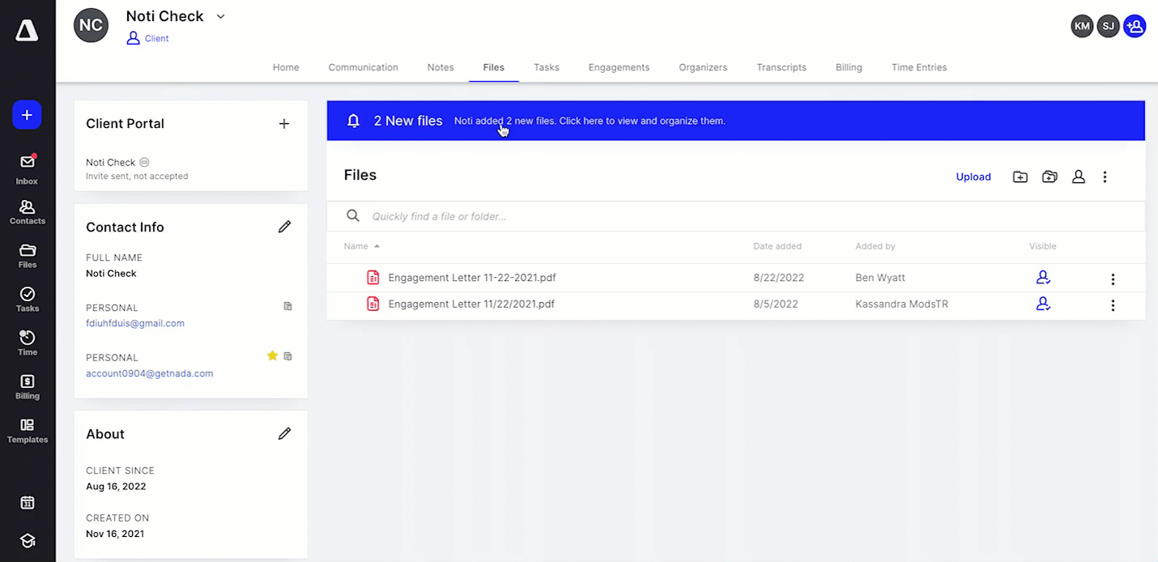This screenshot has width=1158, height=562.
Task: Switch to the Time Entries tab
Action: click(x=919, y=67)
